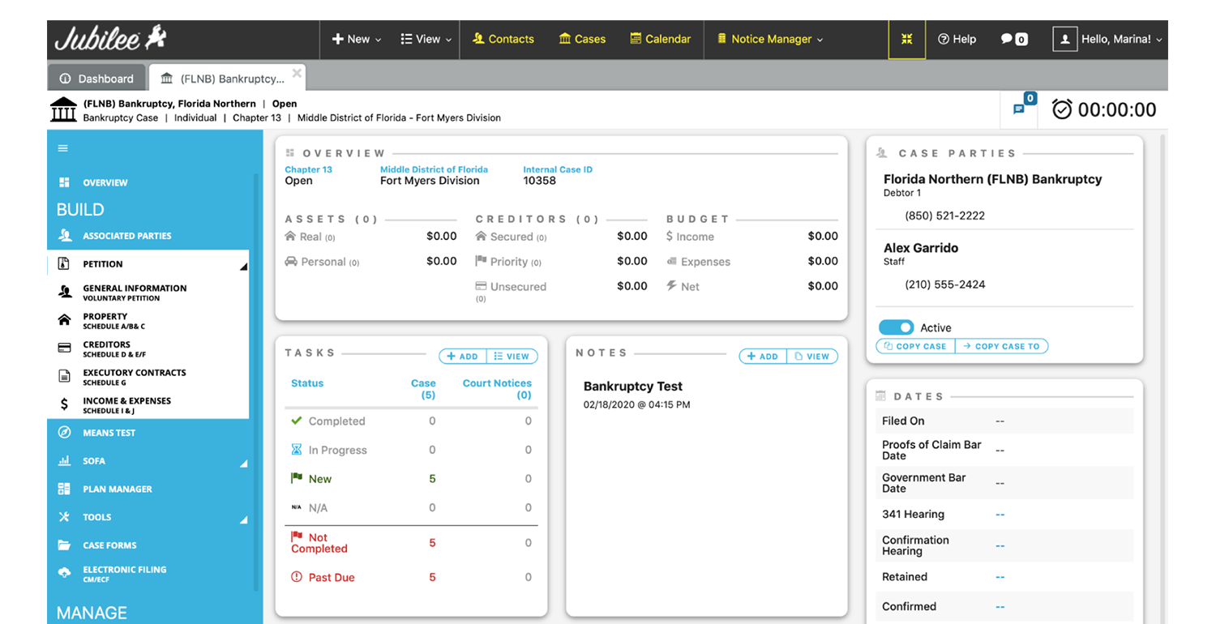1216x624 pixels.
Task: Open Means Test in sidebar
Action: coord(109,433)
